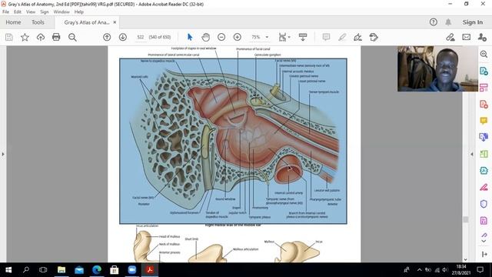Open the Organize Pages side tool
This screenshot has width=492, height=277.
pyautogui.click(x=484, y=87)
